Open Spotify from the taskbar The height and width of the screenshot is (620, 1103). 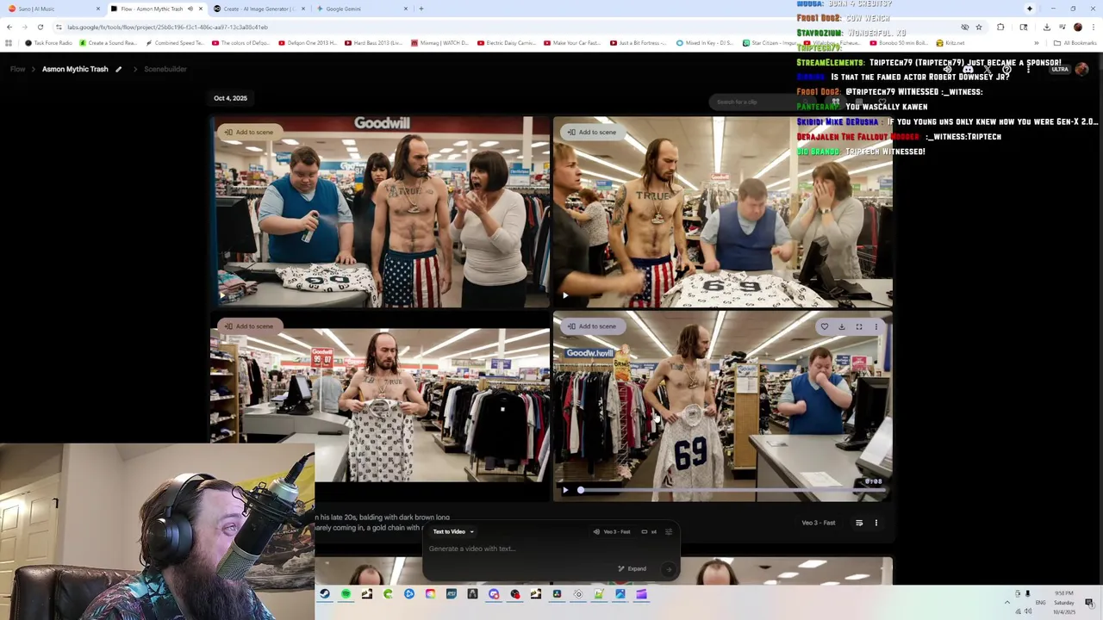pyautogui.click(x=346, y=594)
